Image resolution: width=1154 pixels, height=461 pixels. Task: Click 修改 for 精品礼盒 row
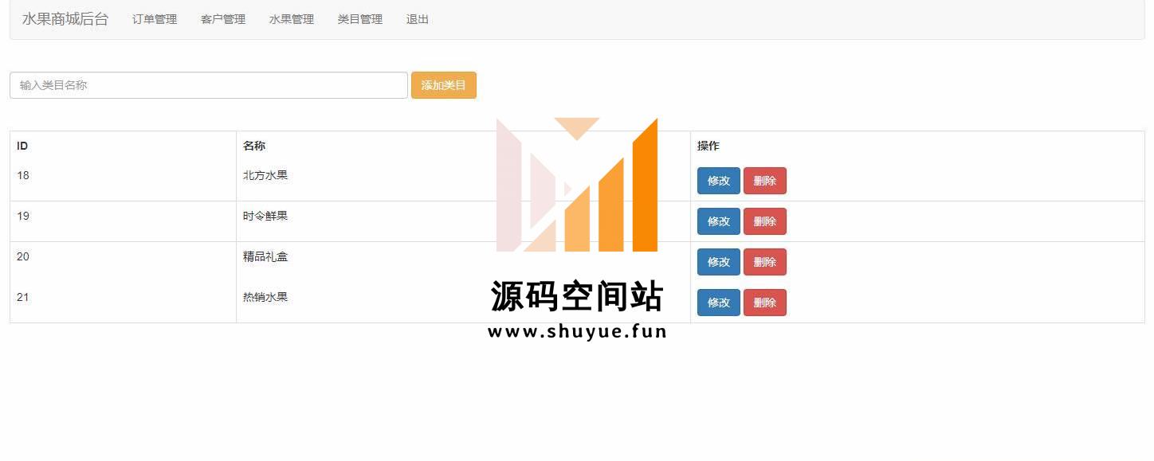(x=719, y=262)
